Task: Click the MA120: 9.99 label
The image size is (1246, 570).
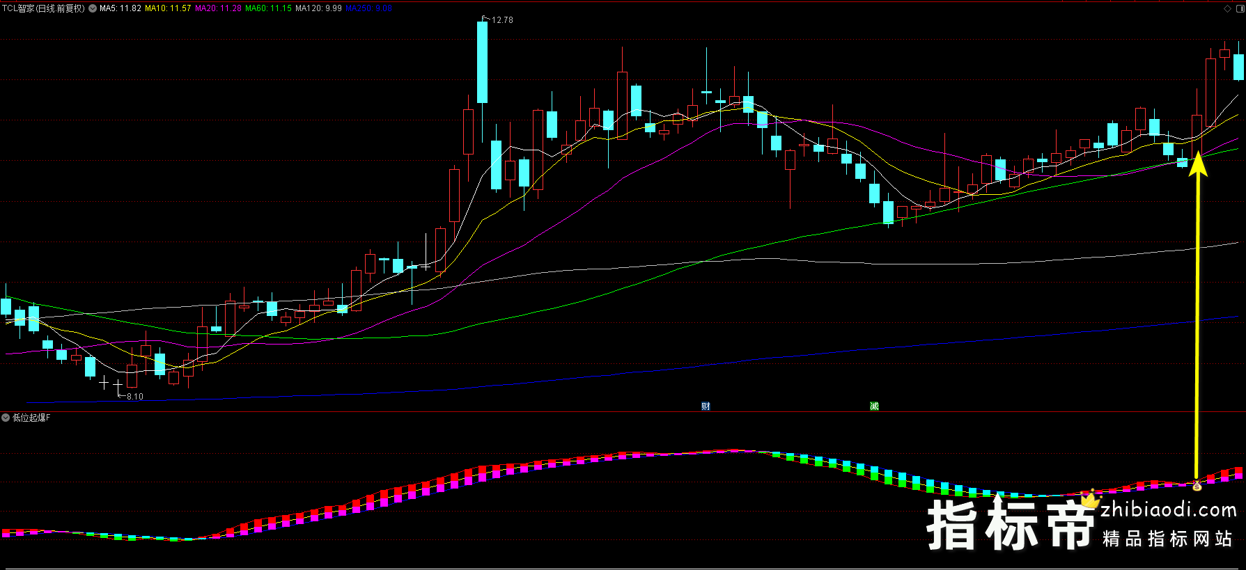Action: coord(318,8)
